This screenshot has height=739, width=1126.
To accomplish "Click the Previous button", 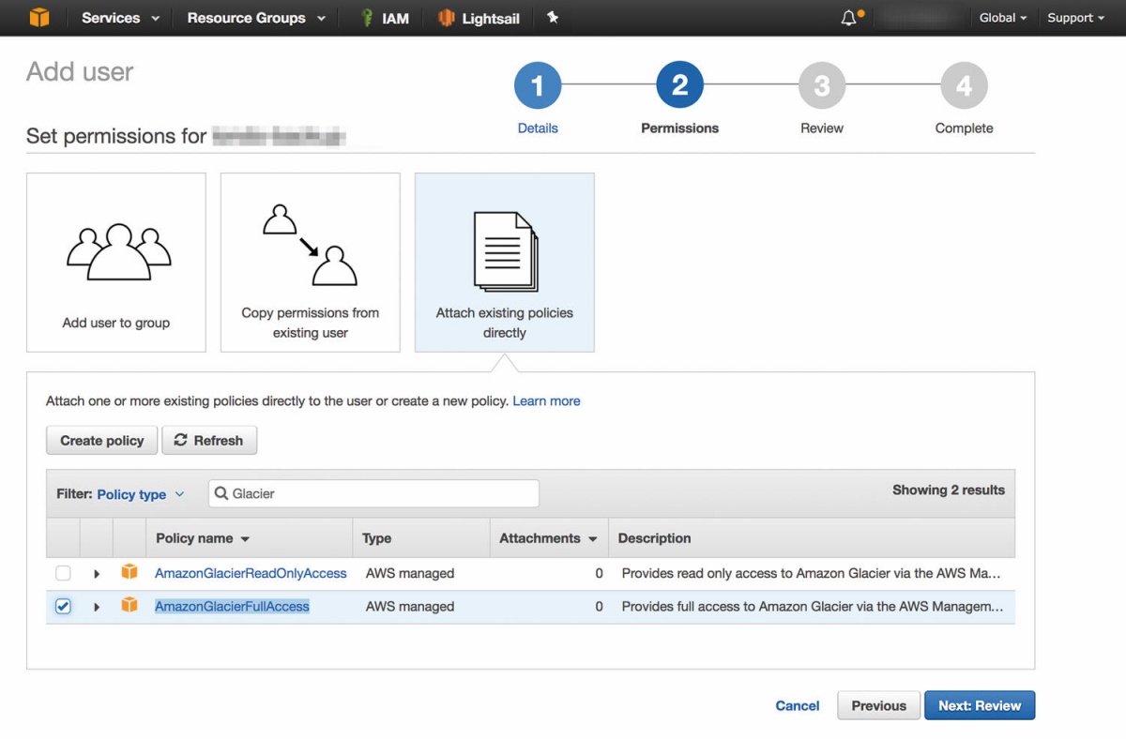I will click(x=879, y=705).
